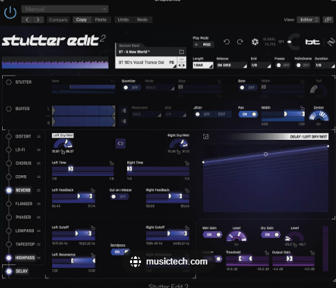Screen dimensions: 336x288
Task: Toggle the lock icon above Left Time
Action: (x=111, y=163)
